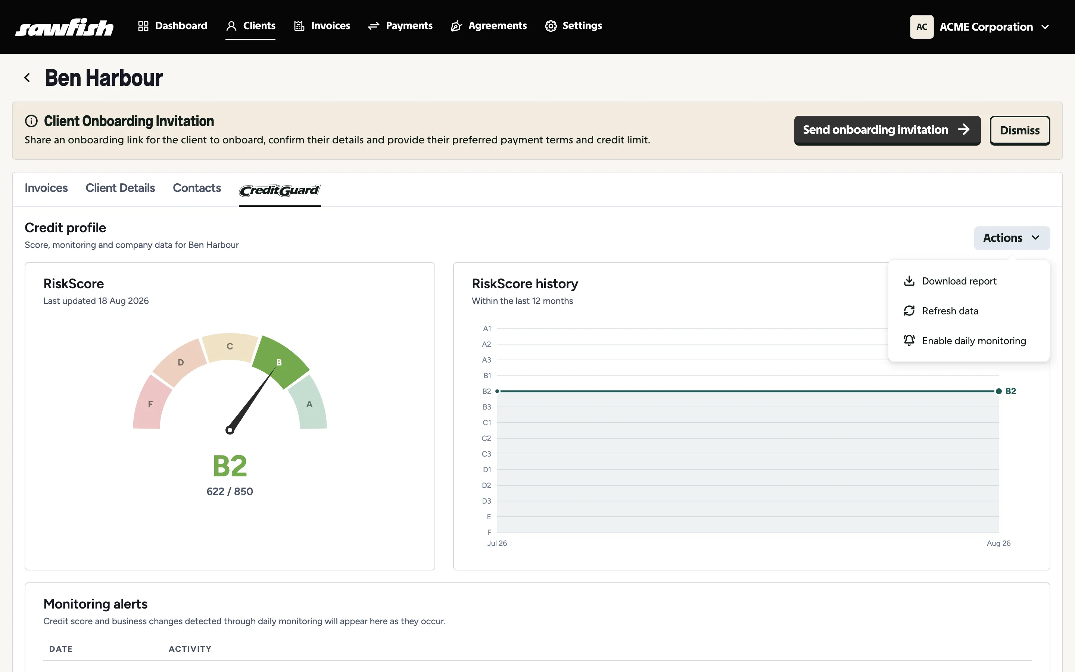The image size is (1075, 672).
Task: Click Send onboarding invitation button
Action: [x=887, y=130]
